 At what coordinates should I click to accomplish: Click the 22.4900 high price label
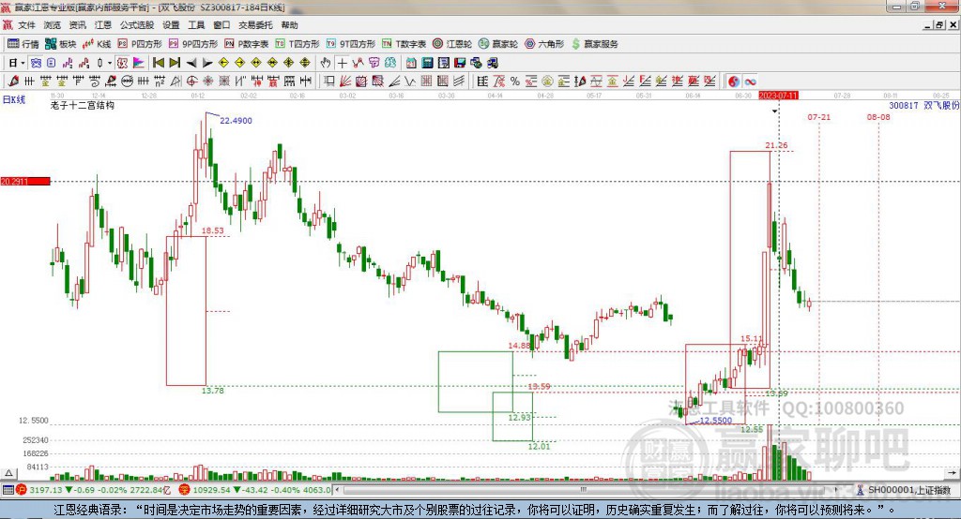click(236, 121)
